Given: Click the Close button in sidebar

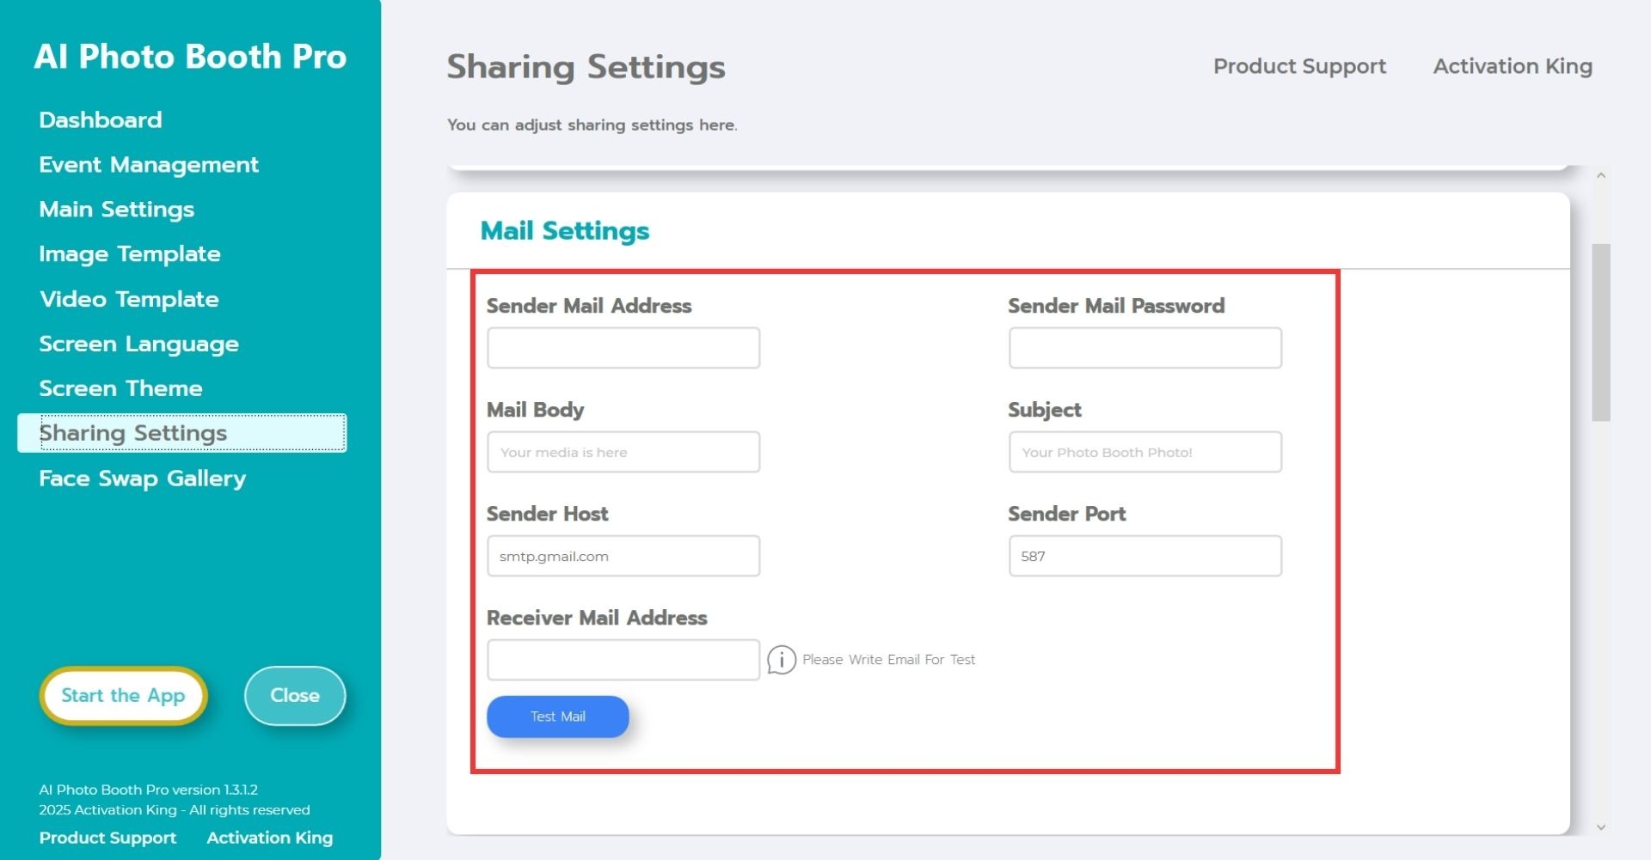Looking at the screenshot, I should click(294, 696).
